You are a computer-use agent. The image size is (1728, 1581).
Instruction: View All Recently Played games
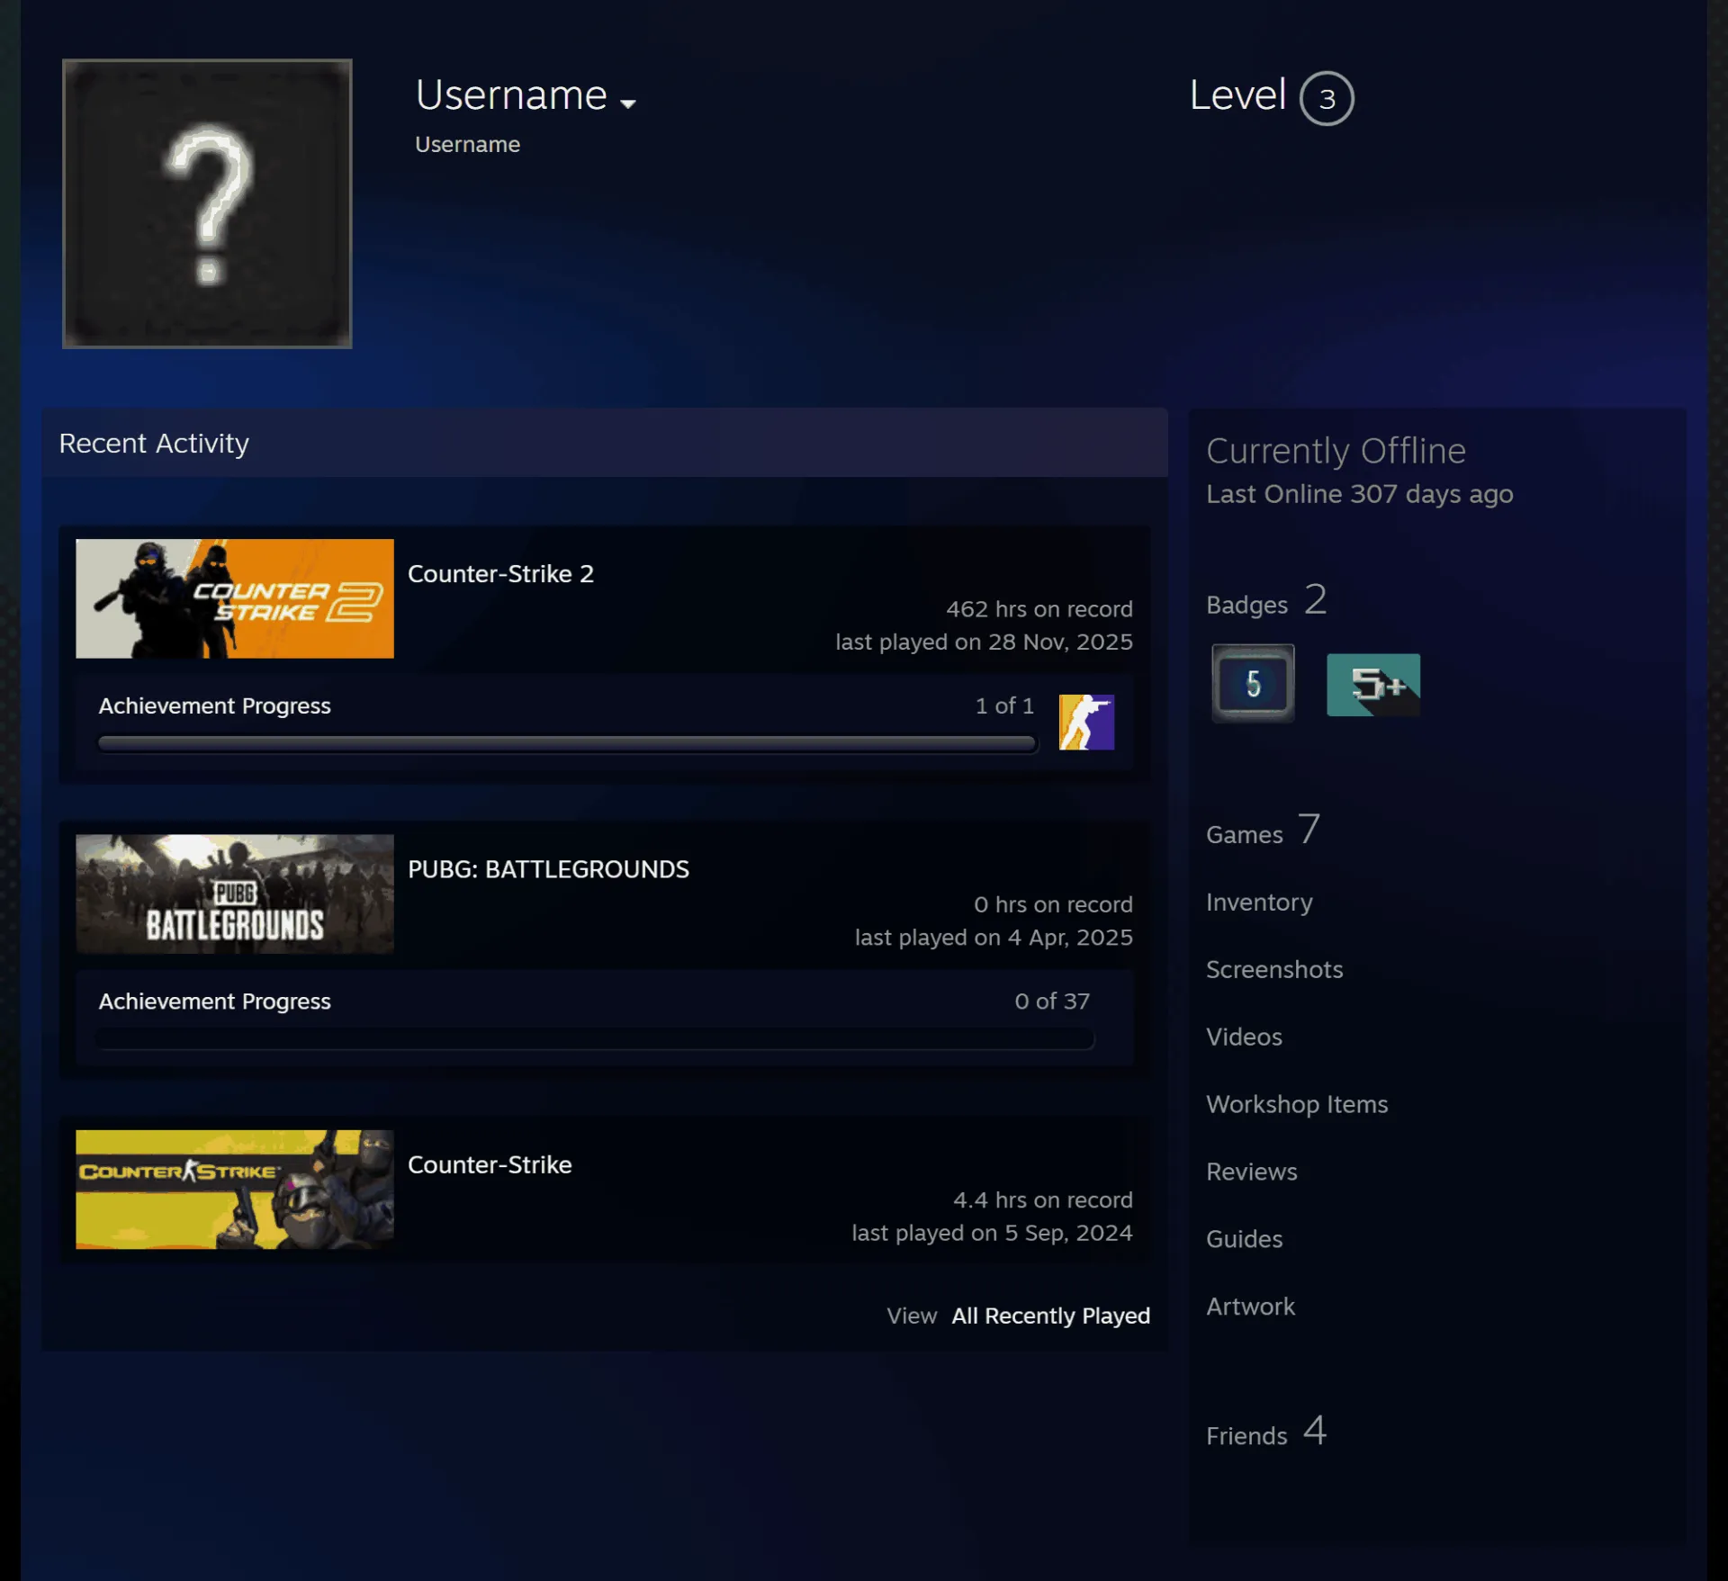pos(1050,1316)
